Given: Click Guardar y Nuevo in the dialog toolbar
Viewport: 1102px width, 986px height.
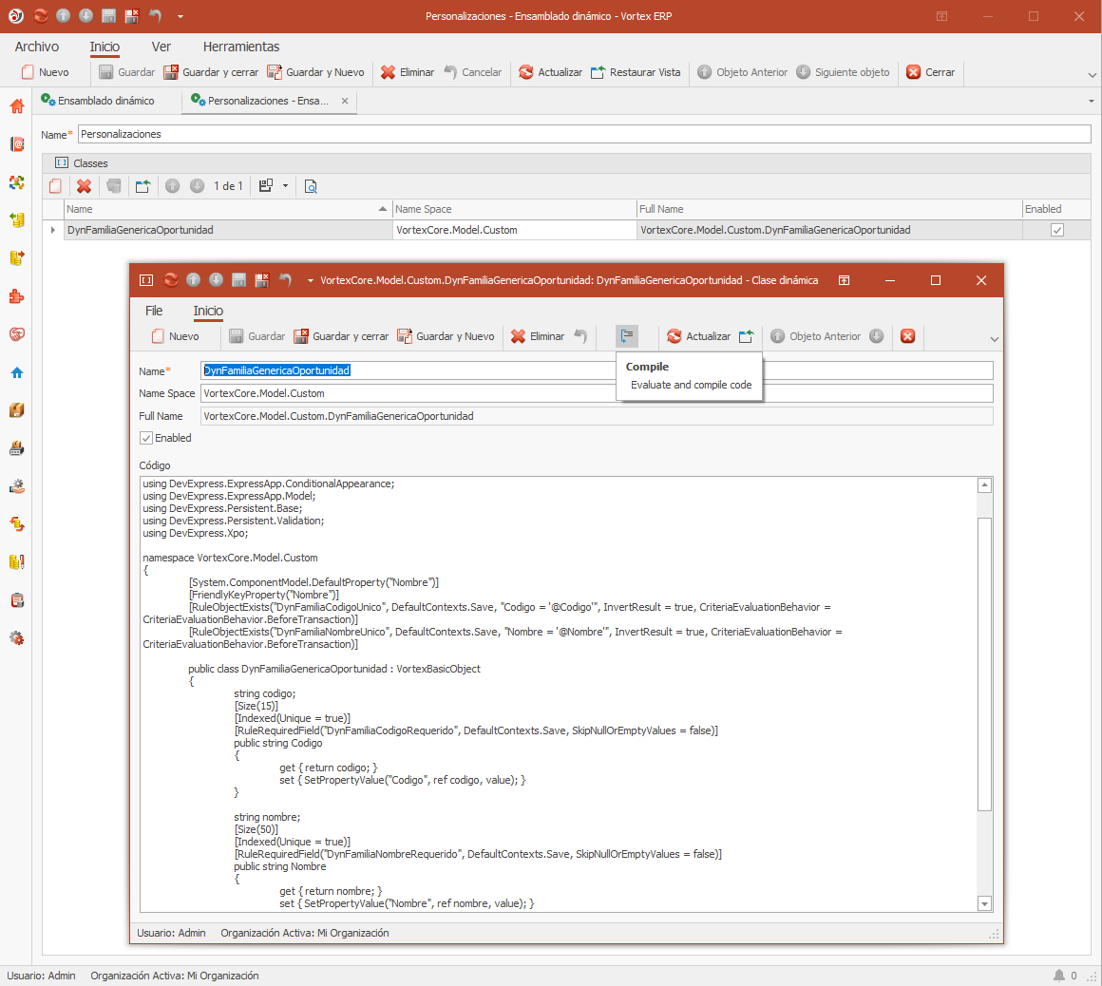Looking at the screenshot, I should (x=446, y=336).
